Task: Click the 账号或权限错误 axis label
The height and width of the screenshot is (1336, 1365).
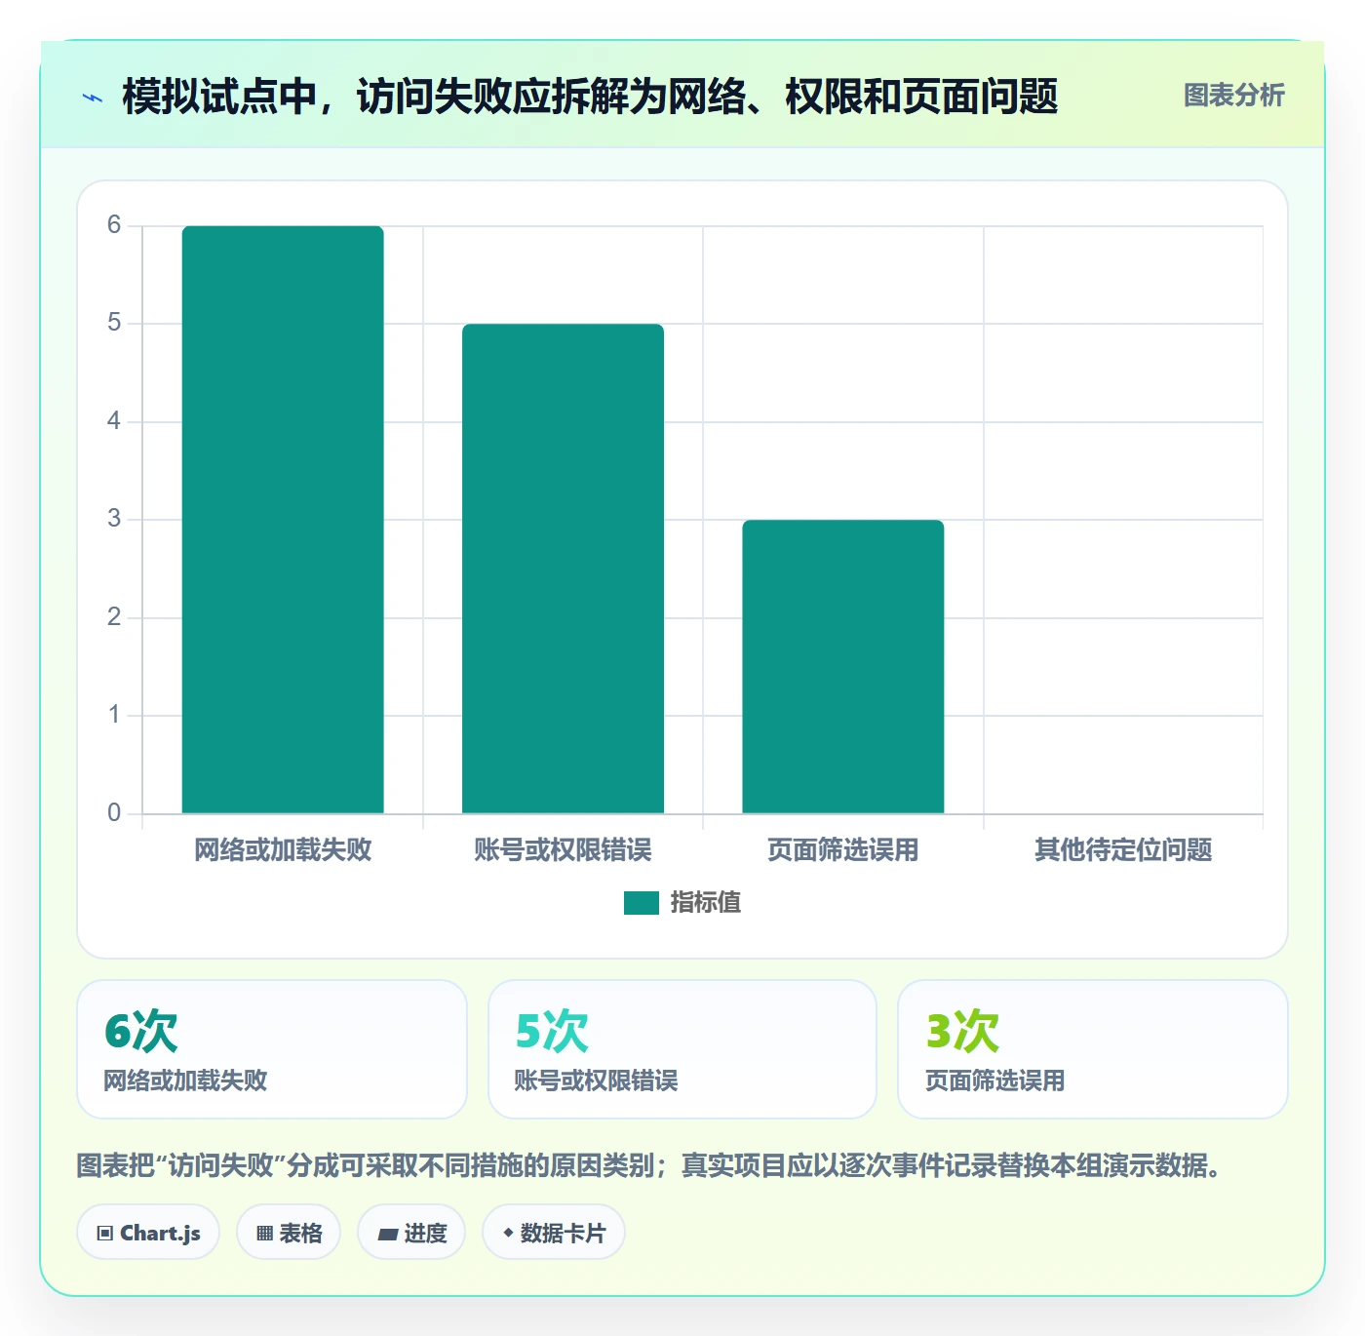Action: coord(563,850)
